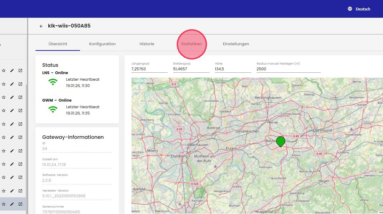Toggle the favorite star in the topmost row

tap(3, 71)
